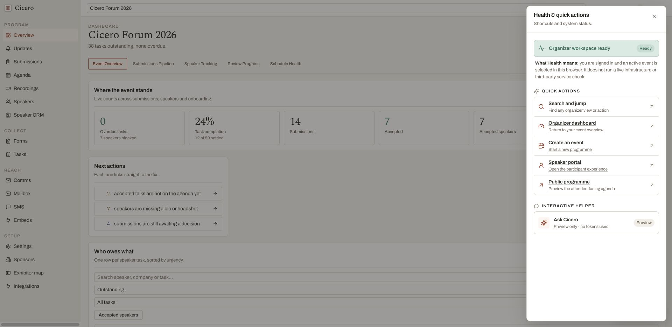Viewport: 672px width, 327px height.
Task: Click the Quick Actions sparkle heading icon
Action: tap(536, 91)
